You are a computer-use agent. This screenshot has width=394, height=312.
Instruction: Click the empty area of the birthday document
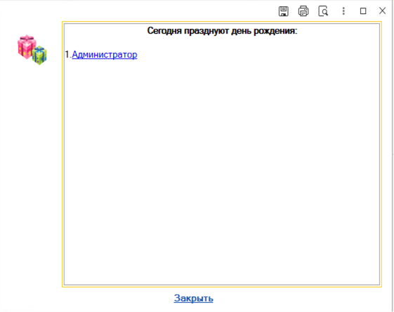pyautogui.click(x=222, y=171)
